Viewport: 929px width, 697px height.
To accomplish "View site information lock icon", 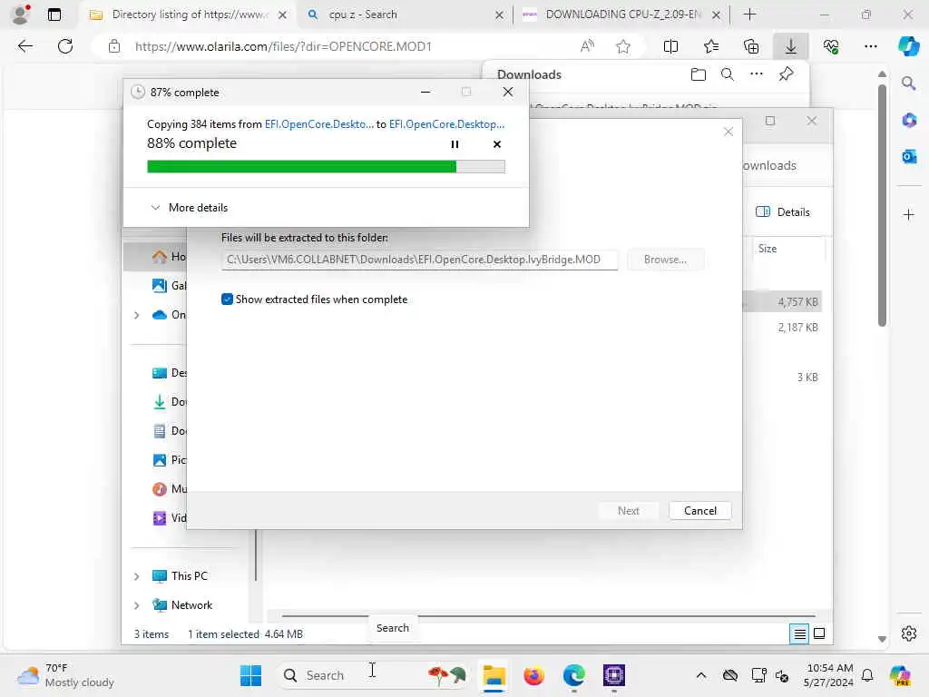I will [114, 46].
